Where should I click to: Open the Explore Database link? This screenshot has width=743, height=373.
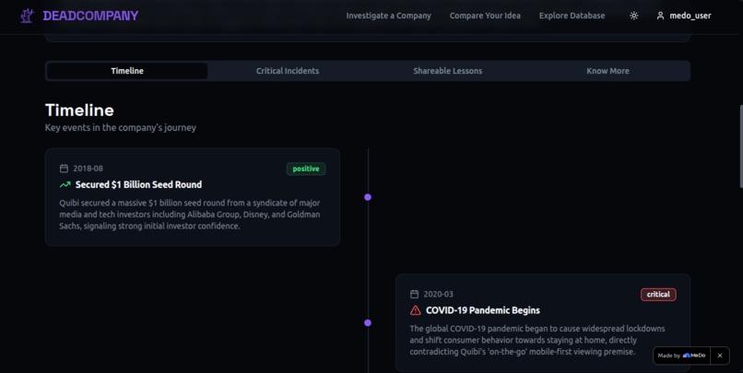coord(572,16)
